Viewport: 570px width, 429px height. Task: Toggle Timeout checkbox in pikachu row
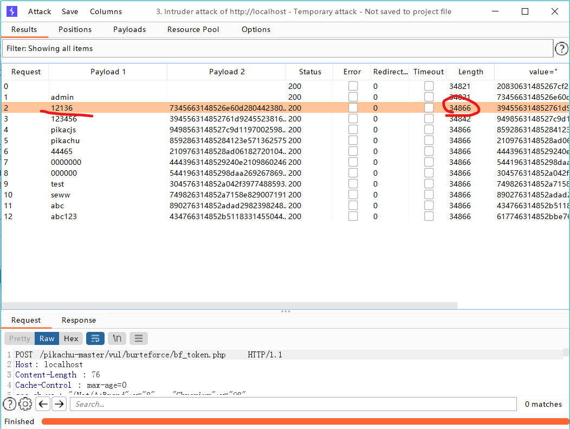429,140
